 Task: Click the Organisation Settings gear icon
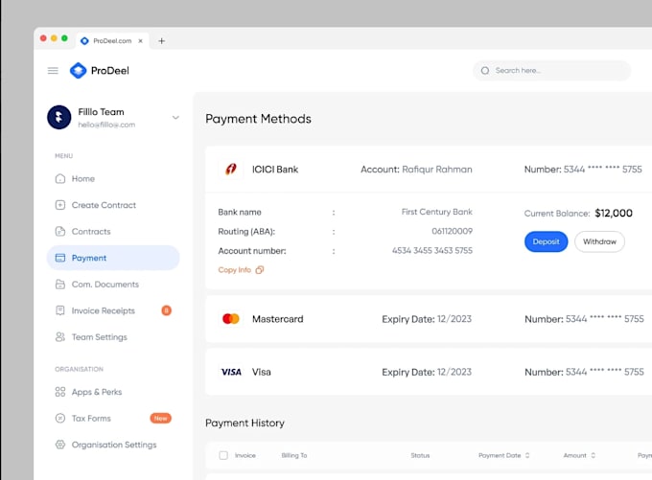click(x=60, y=445)
